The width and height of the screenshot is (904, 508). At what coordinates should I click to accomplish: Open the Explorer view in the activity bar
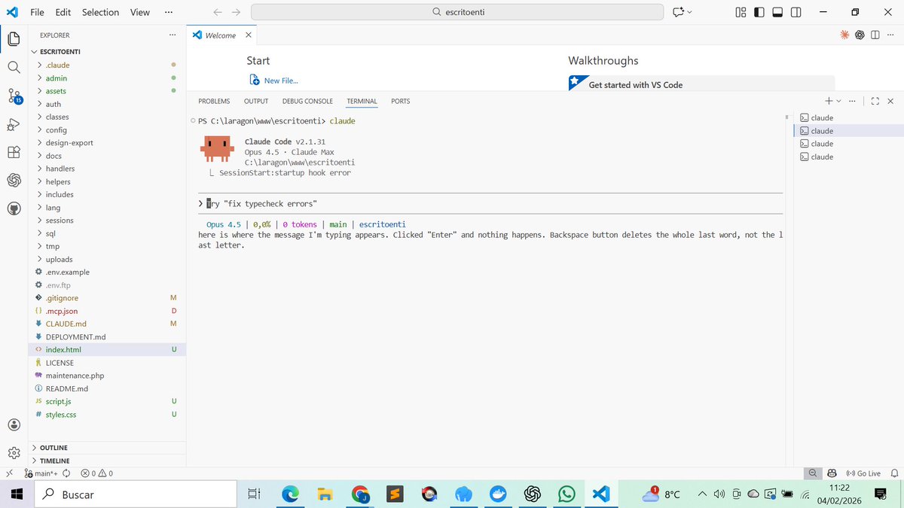14,39
